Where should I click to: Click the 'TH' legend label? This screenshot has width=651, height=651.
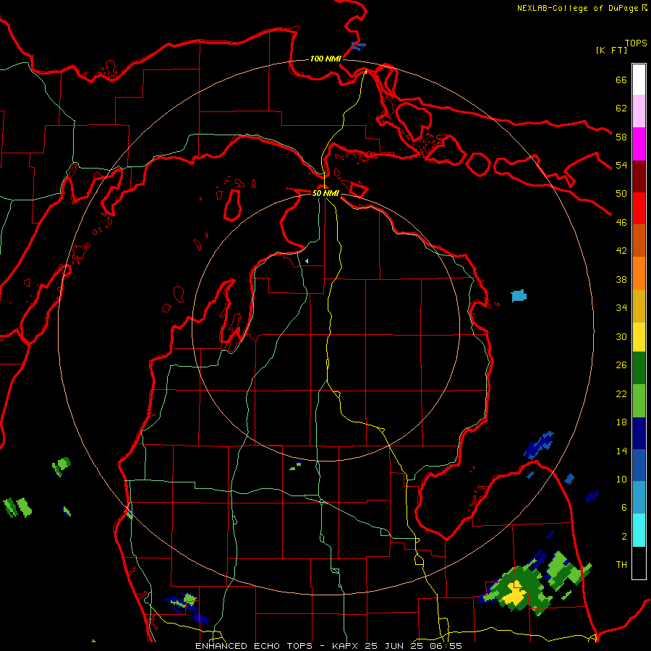point(621,565)
